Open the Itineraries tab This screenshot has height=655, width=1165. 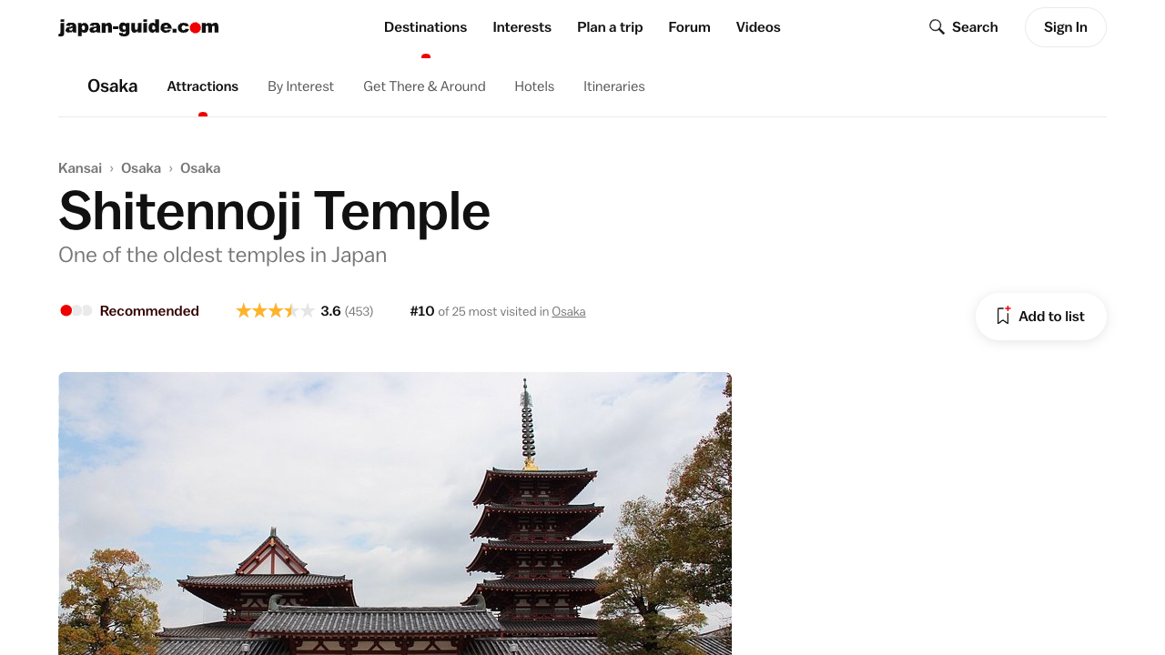(x=613, y=86)
